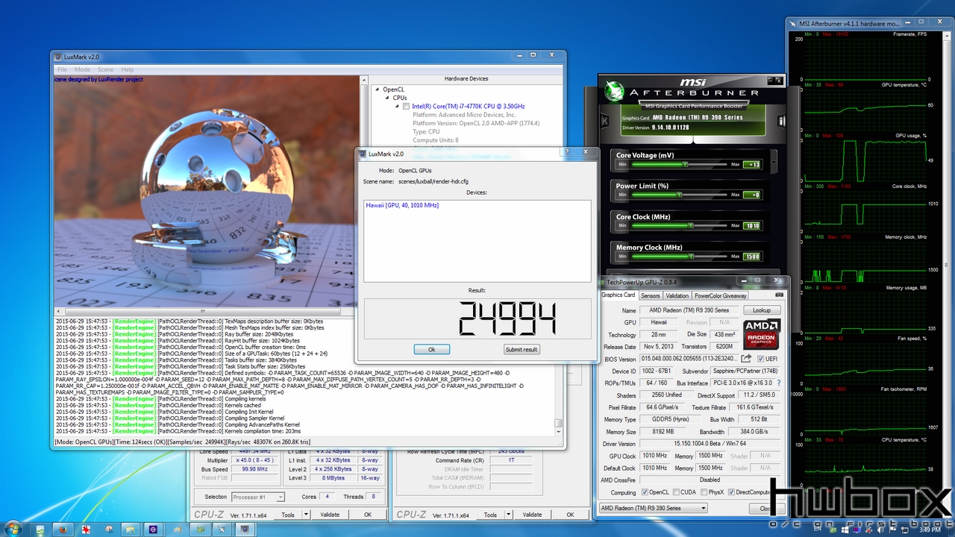Image resolution: width=955 pixels, height=537 pixels.
Task: Launch Firefox from the taskbar
Action: (x=63, y=529)
